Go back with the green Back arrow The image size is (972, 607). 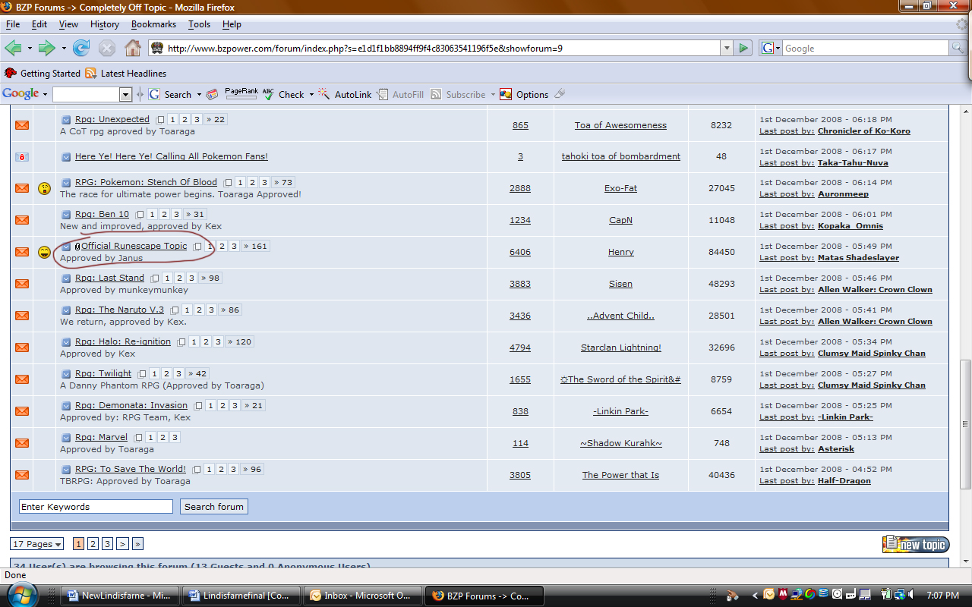(13, 49)
